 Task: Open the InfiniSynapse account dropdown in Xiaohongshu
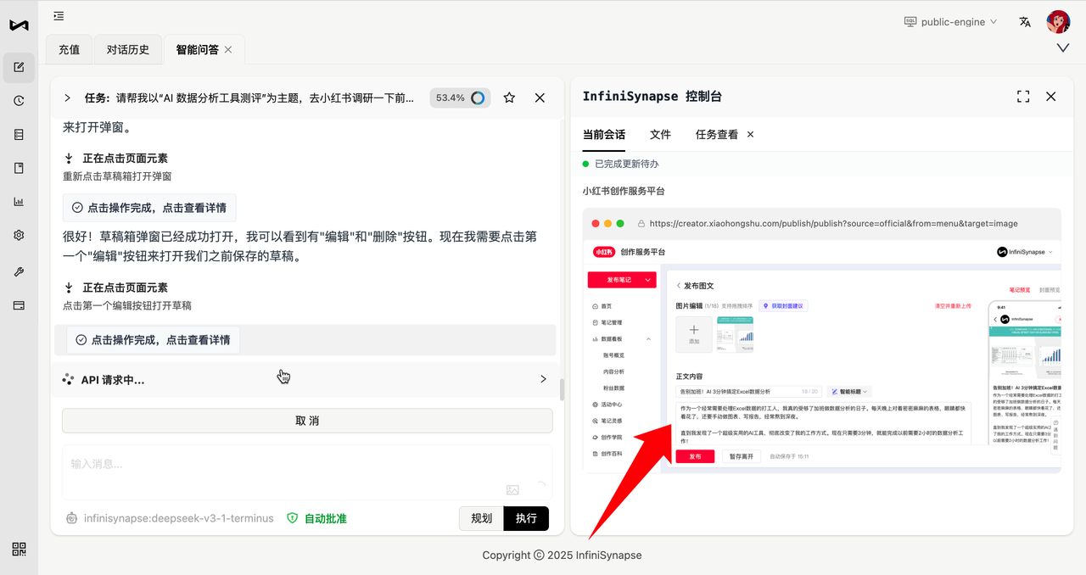1024,252
